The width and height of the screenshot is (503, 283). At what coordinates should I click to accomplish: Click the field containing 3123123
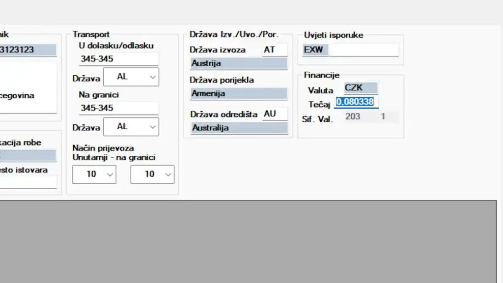pos(28,50)
